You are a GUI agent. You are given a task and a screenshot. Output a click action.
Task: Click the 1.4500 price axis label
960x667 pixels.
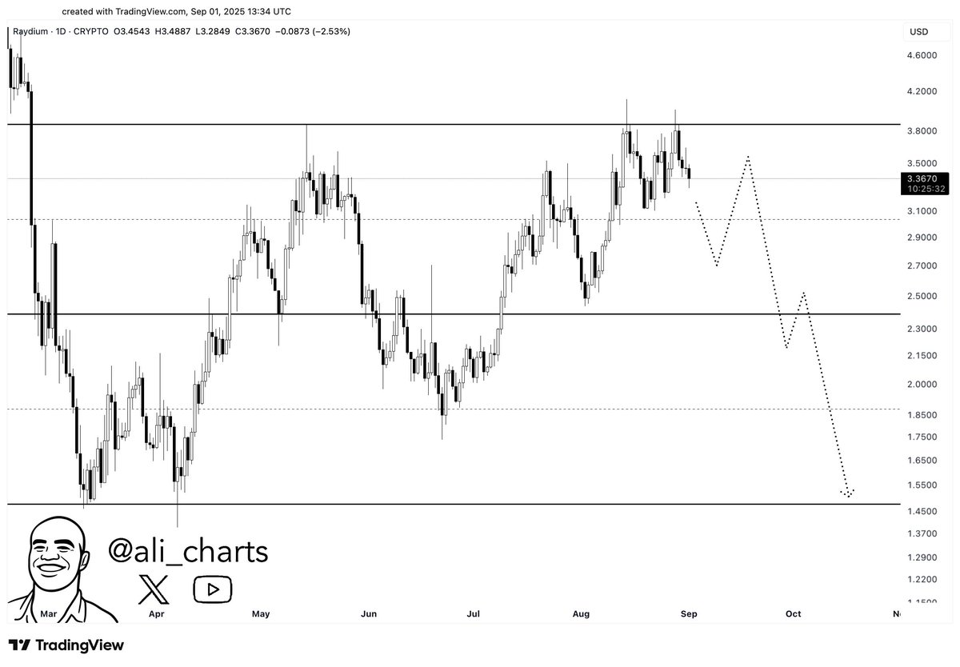[x=922, y=511]
